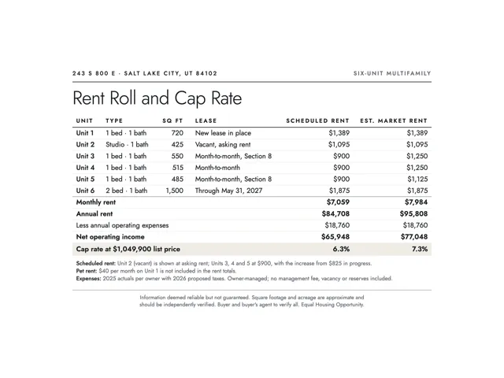The image size is (504, 378).
Task: Click Unit 6 lease Through May 31, 2027
Action: tap(228, 191)
